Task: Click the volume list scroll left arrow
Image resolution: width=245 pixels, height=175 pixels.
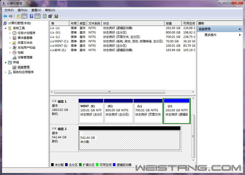Action: (52, 92)
